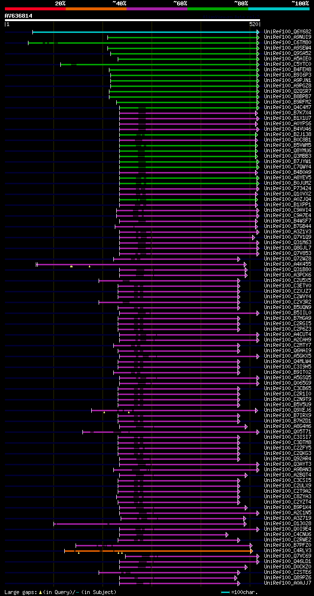314x596 pixels.
Task: Click the UniRef100_B2J138 label
Action: click(288, 135)
